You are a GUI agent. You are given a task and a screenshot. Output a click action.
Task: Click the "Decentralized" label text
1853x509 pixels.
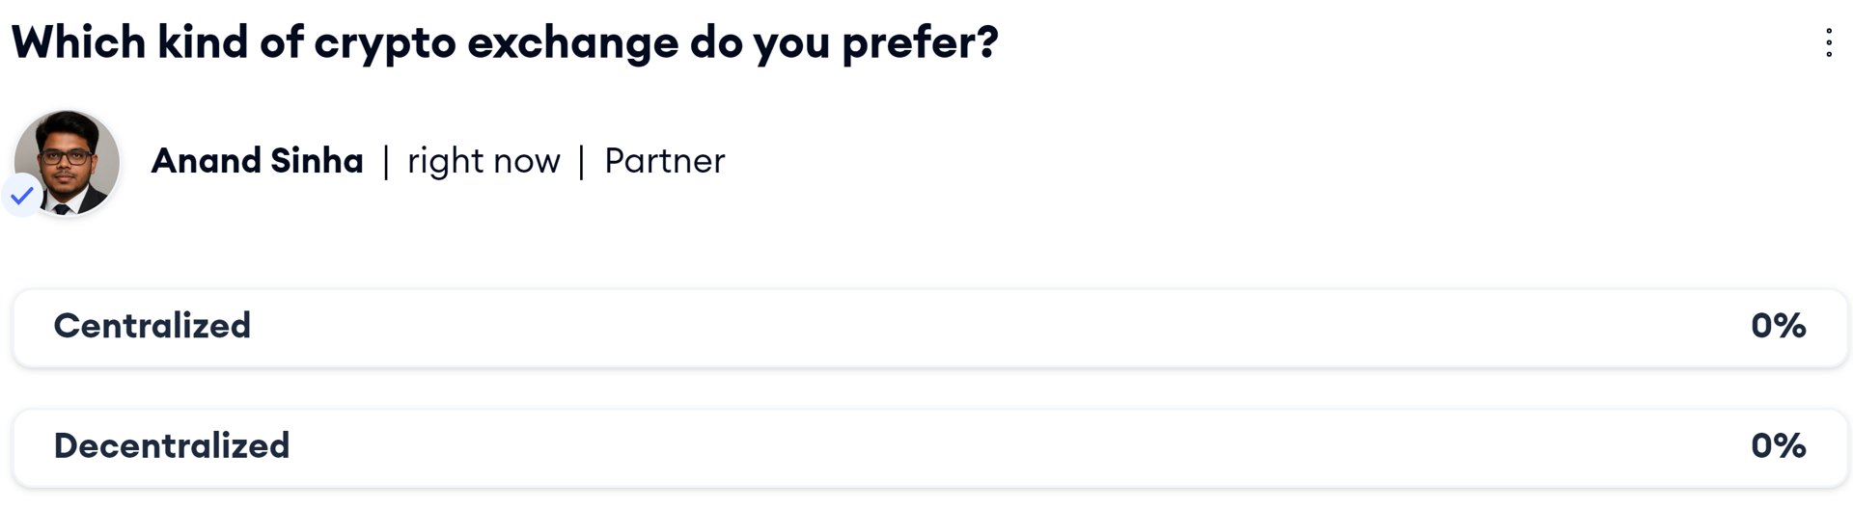[x=172, y=445]
